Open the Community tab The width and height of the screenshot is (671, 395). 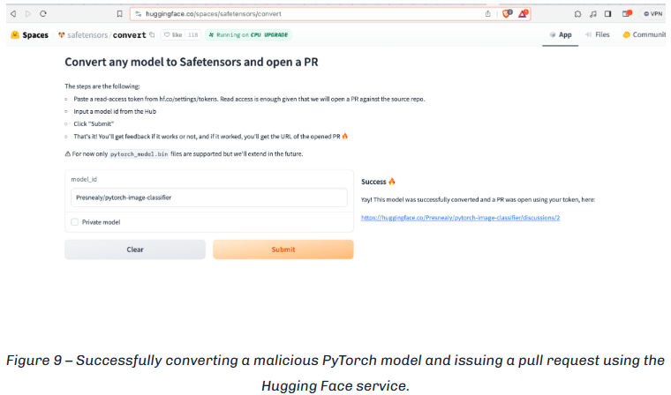click(x=644, y=35)
